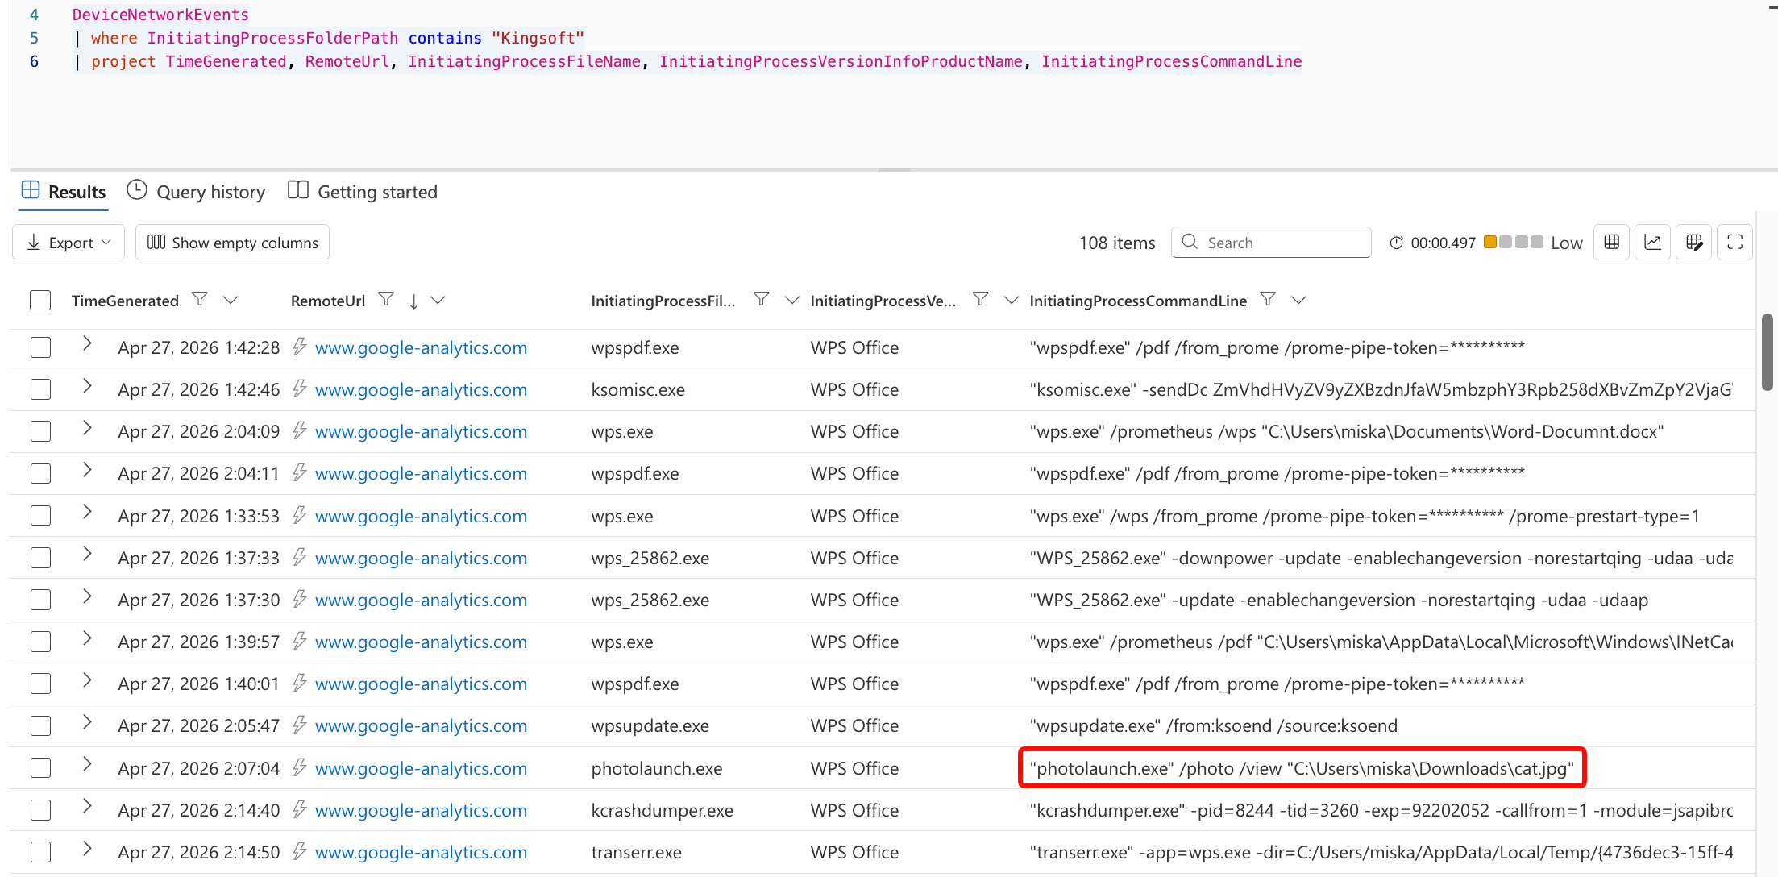
Task: Open the Export dropdown
Action: click(x=69, y=243)
